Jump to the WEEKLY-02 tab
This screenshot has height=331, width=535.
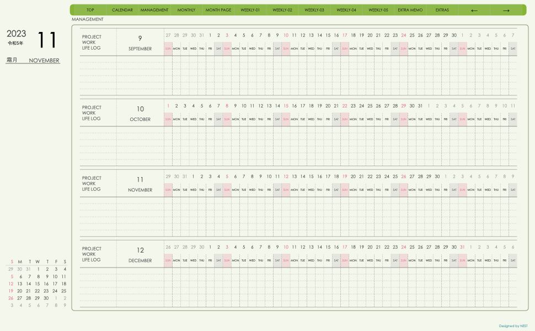282,10
